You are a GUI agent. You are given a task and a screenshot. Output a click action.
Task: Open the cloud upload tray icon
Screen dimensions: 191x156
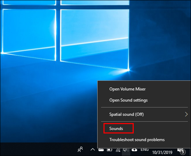click(x=134, y=150)
